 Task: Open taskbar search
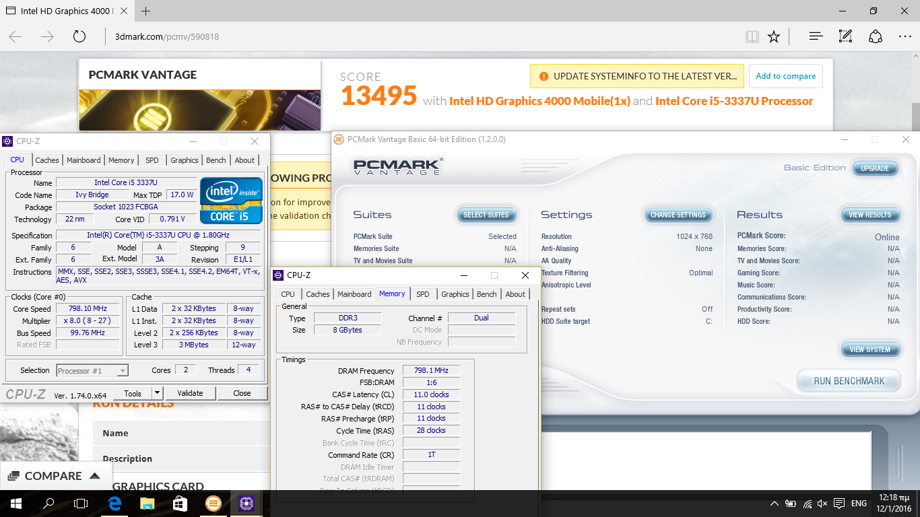[48, 503]
